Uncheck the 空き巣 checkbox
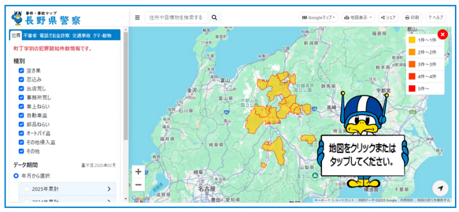 click(x=21, y=70)
